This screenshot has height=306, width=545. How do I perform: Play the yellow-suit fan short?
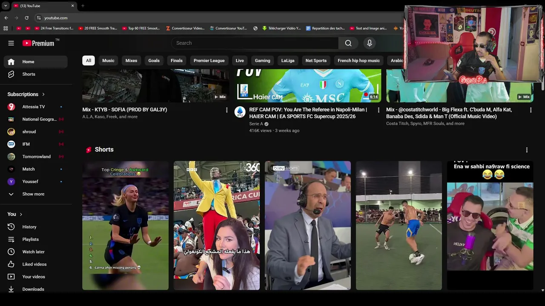pyautogui.click(x=217, y=225)
